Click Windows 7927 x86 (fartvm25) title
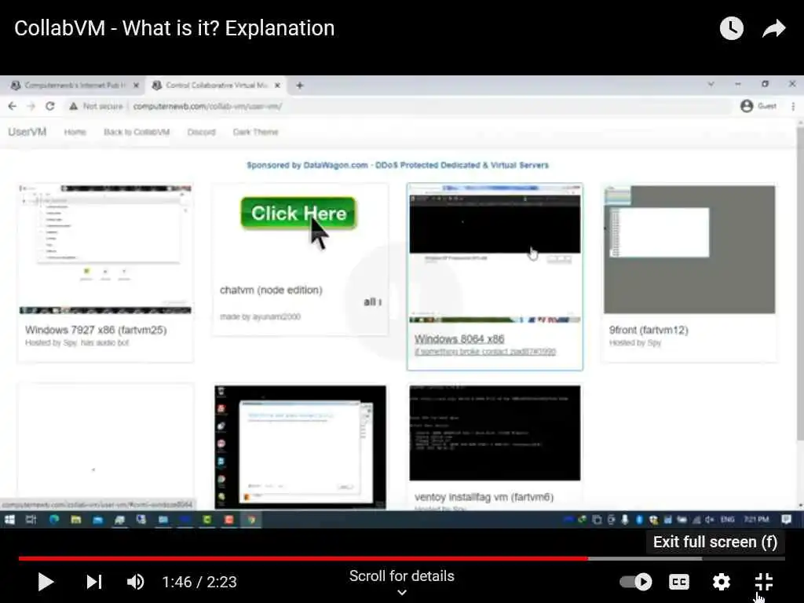 [96, 331]
